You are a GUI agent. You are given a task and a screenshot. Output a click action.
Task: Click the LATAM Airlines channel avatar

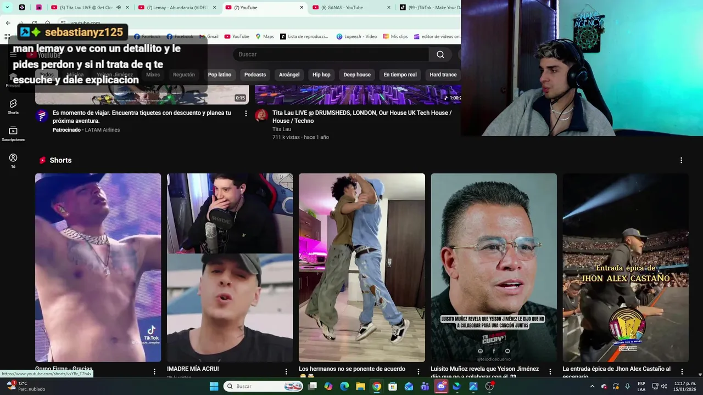point(42,116)
